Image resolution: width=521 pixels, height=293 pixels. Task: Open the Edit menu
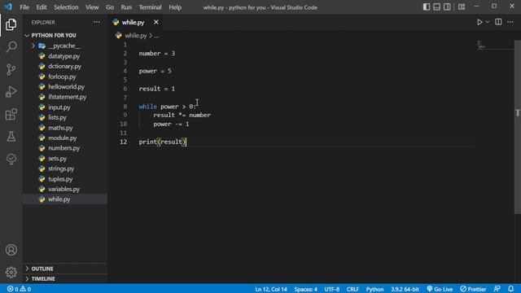tap(42, 7)
